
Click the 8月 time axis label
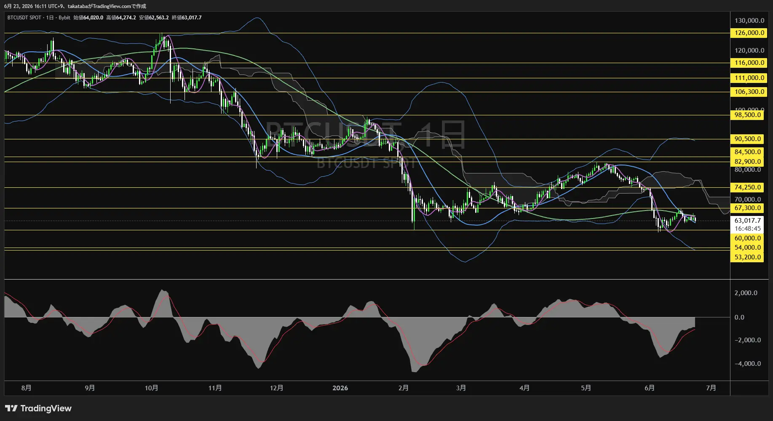26,388
